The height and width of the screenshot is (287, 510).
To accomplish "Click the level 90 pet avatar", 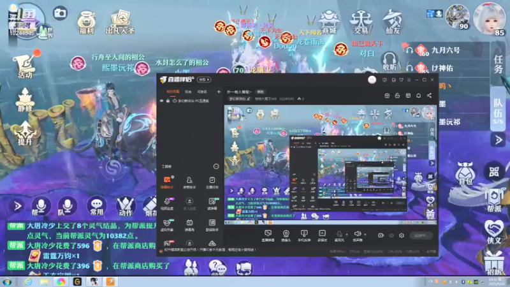I will tap(457, 17).
